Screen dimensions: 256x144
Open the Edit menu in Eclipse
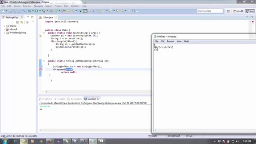[9, 6]
